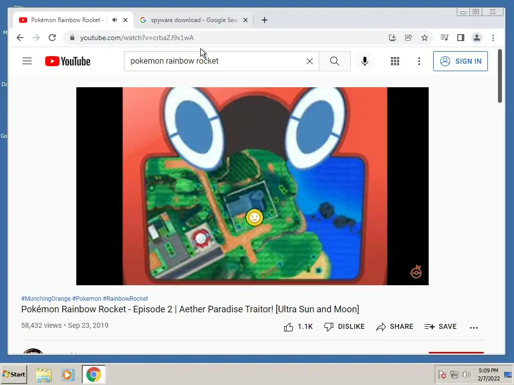Viewport: 514px width, 385px height.
Task: Open Chrome three-dot menu
Action: tap(493, 38)
